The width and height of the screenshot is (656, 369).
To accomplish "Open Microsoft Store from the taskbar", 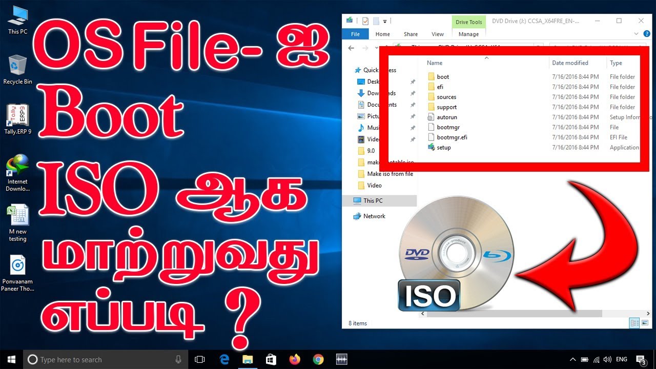I will click(271, 360).
